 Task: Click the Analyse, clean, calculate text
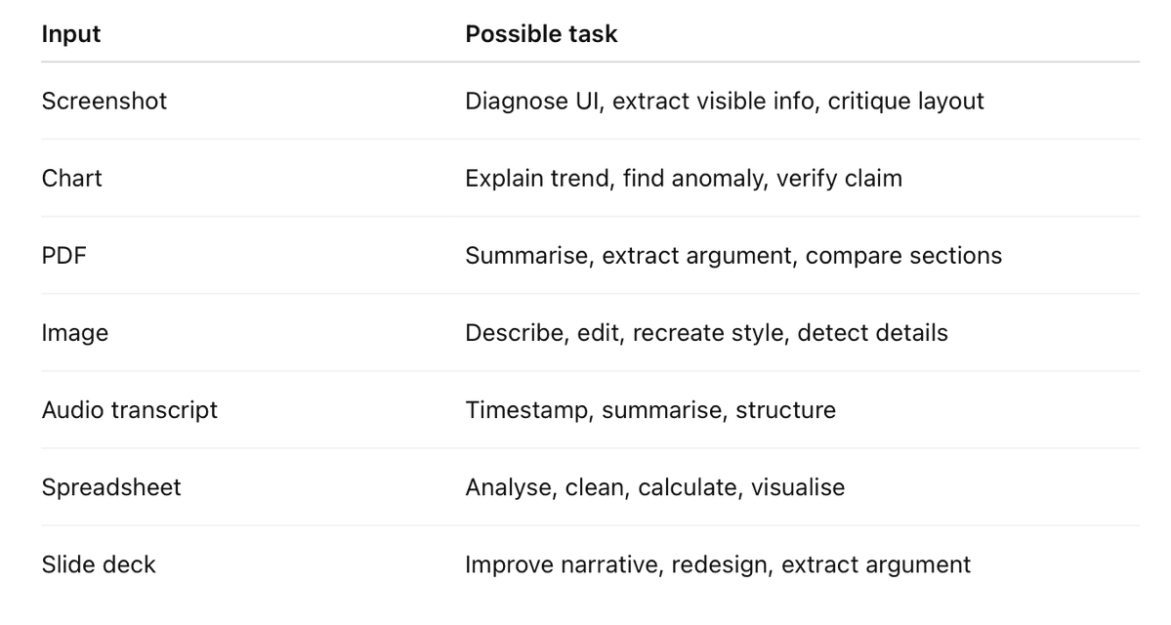tap(602, 487)
